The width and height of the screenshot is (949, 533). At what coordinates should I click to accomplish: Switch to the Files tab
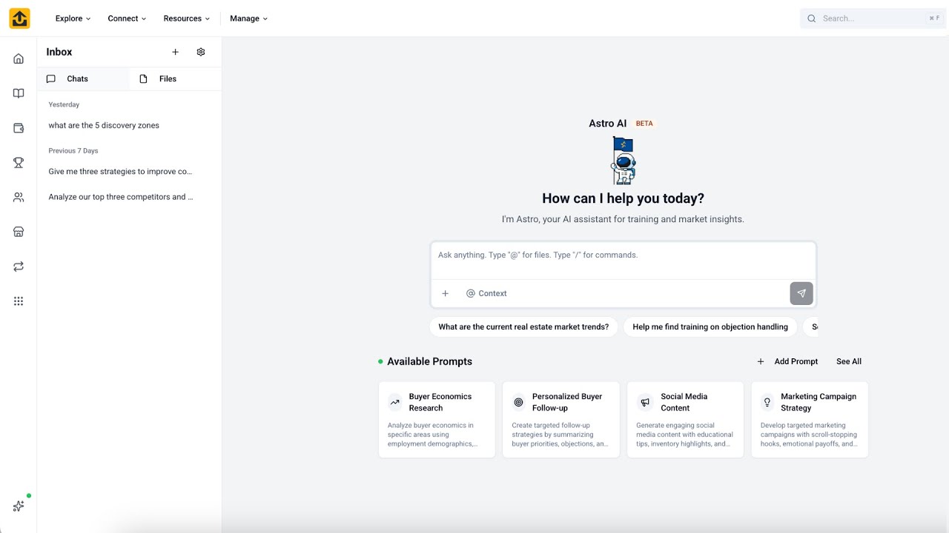[175, 78]
